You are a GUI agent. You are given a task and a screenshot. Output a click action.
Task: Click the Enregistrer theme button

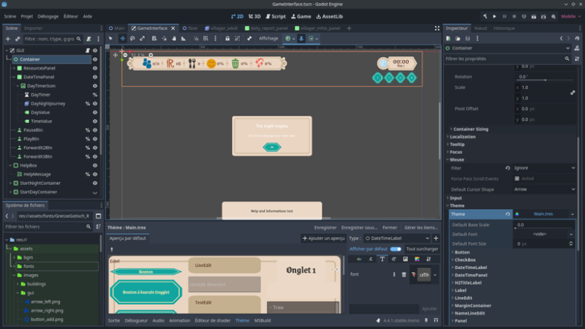[x=325, y=227]
